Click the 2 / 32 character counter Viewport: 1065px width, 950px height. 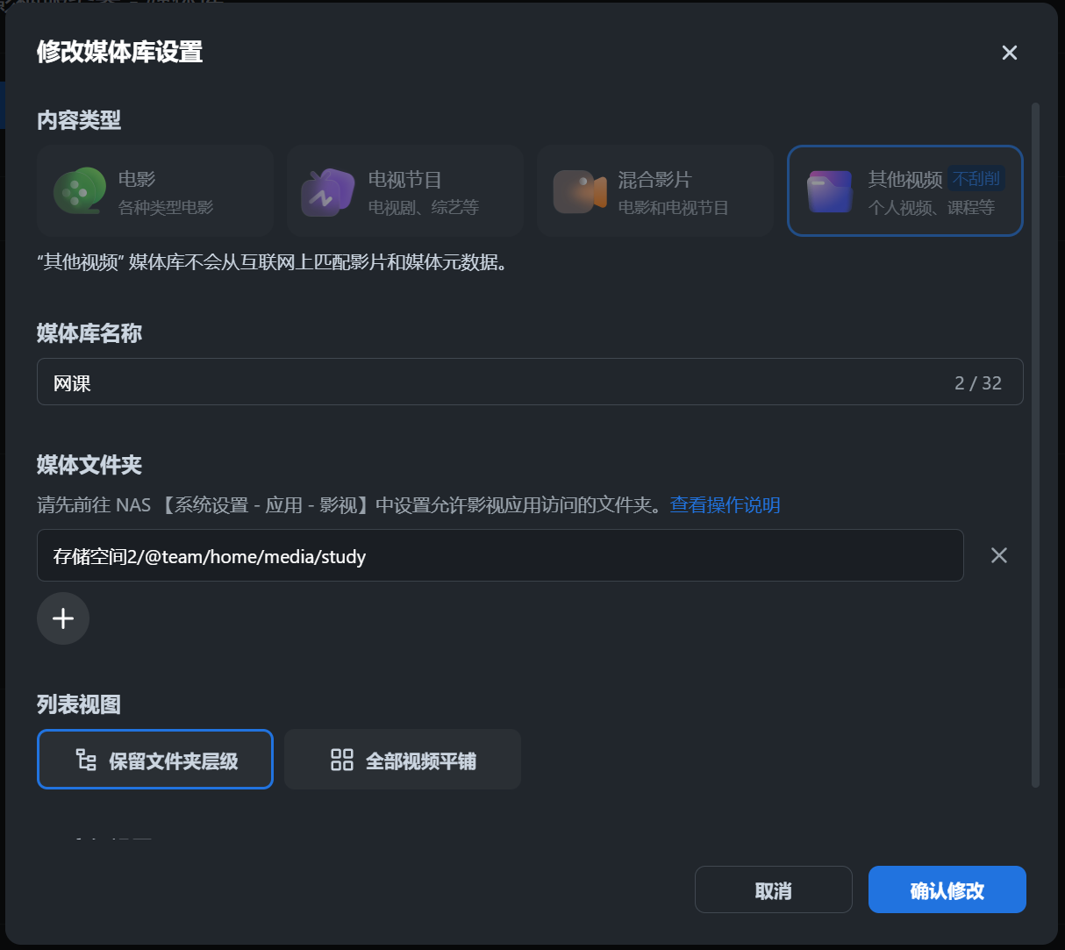pos(978,383)
